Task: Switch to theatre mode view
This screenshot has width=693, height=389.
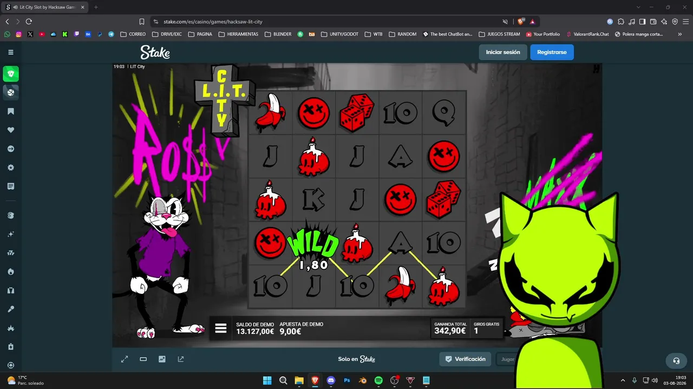Action: coord(143,359)
